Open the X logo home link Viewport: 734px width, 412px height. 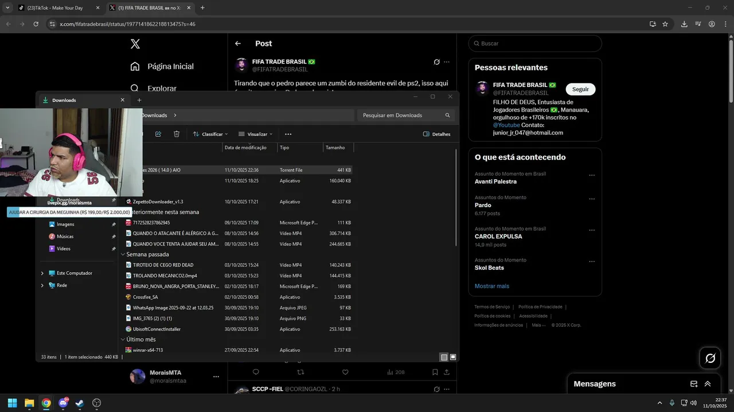tap(135, 43)
